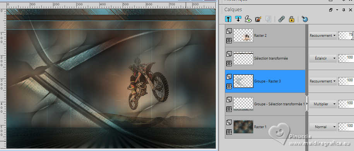Click the blue highlight pin icon
Screen dimensions: 354x151
tap(305, 19)
